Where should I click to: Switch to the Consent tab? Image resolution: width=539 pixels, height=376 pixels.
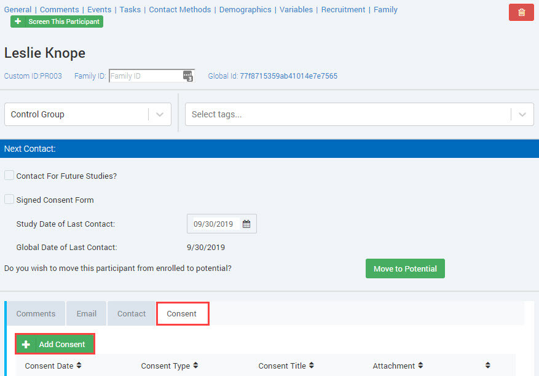182,313
